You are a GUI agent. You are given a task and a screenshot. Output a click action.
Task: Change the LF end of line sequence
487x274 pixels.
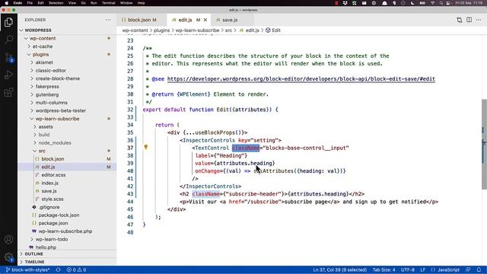[x=423, y=269]
